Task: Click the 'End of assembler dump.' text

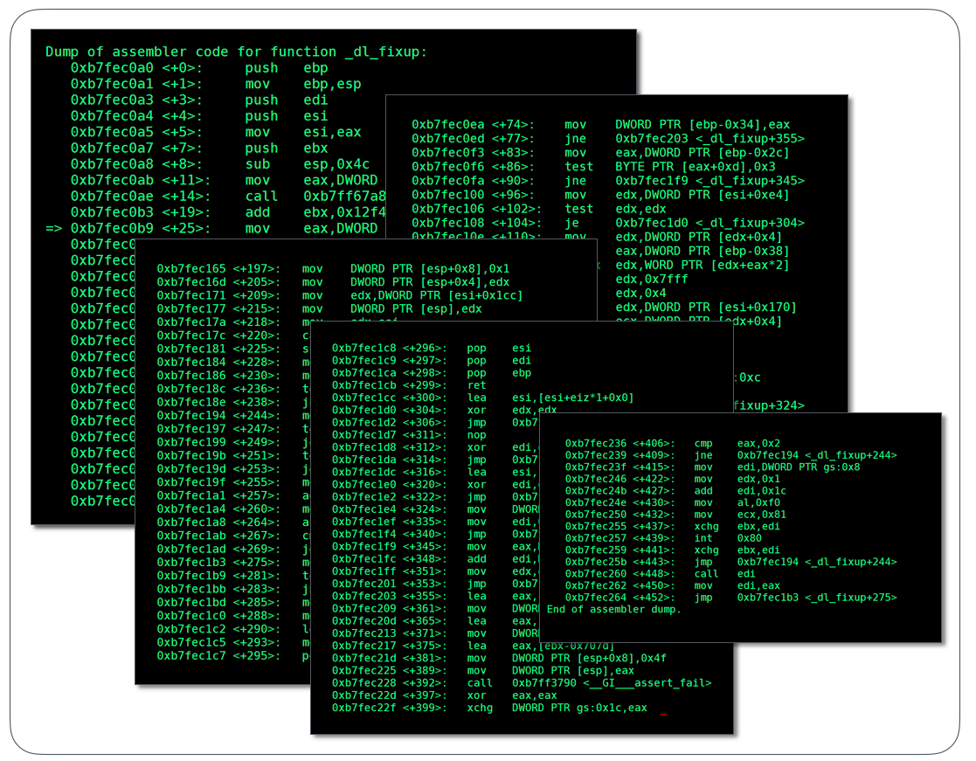Action: tap(613, 610)
